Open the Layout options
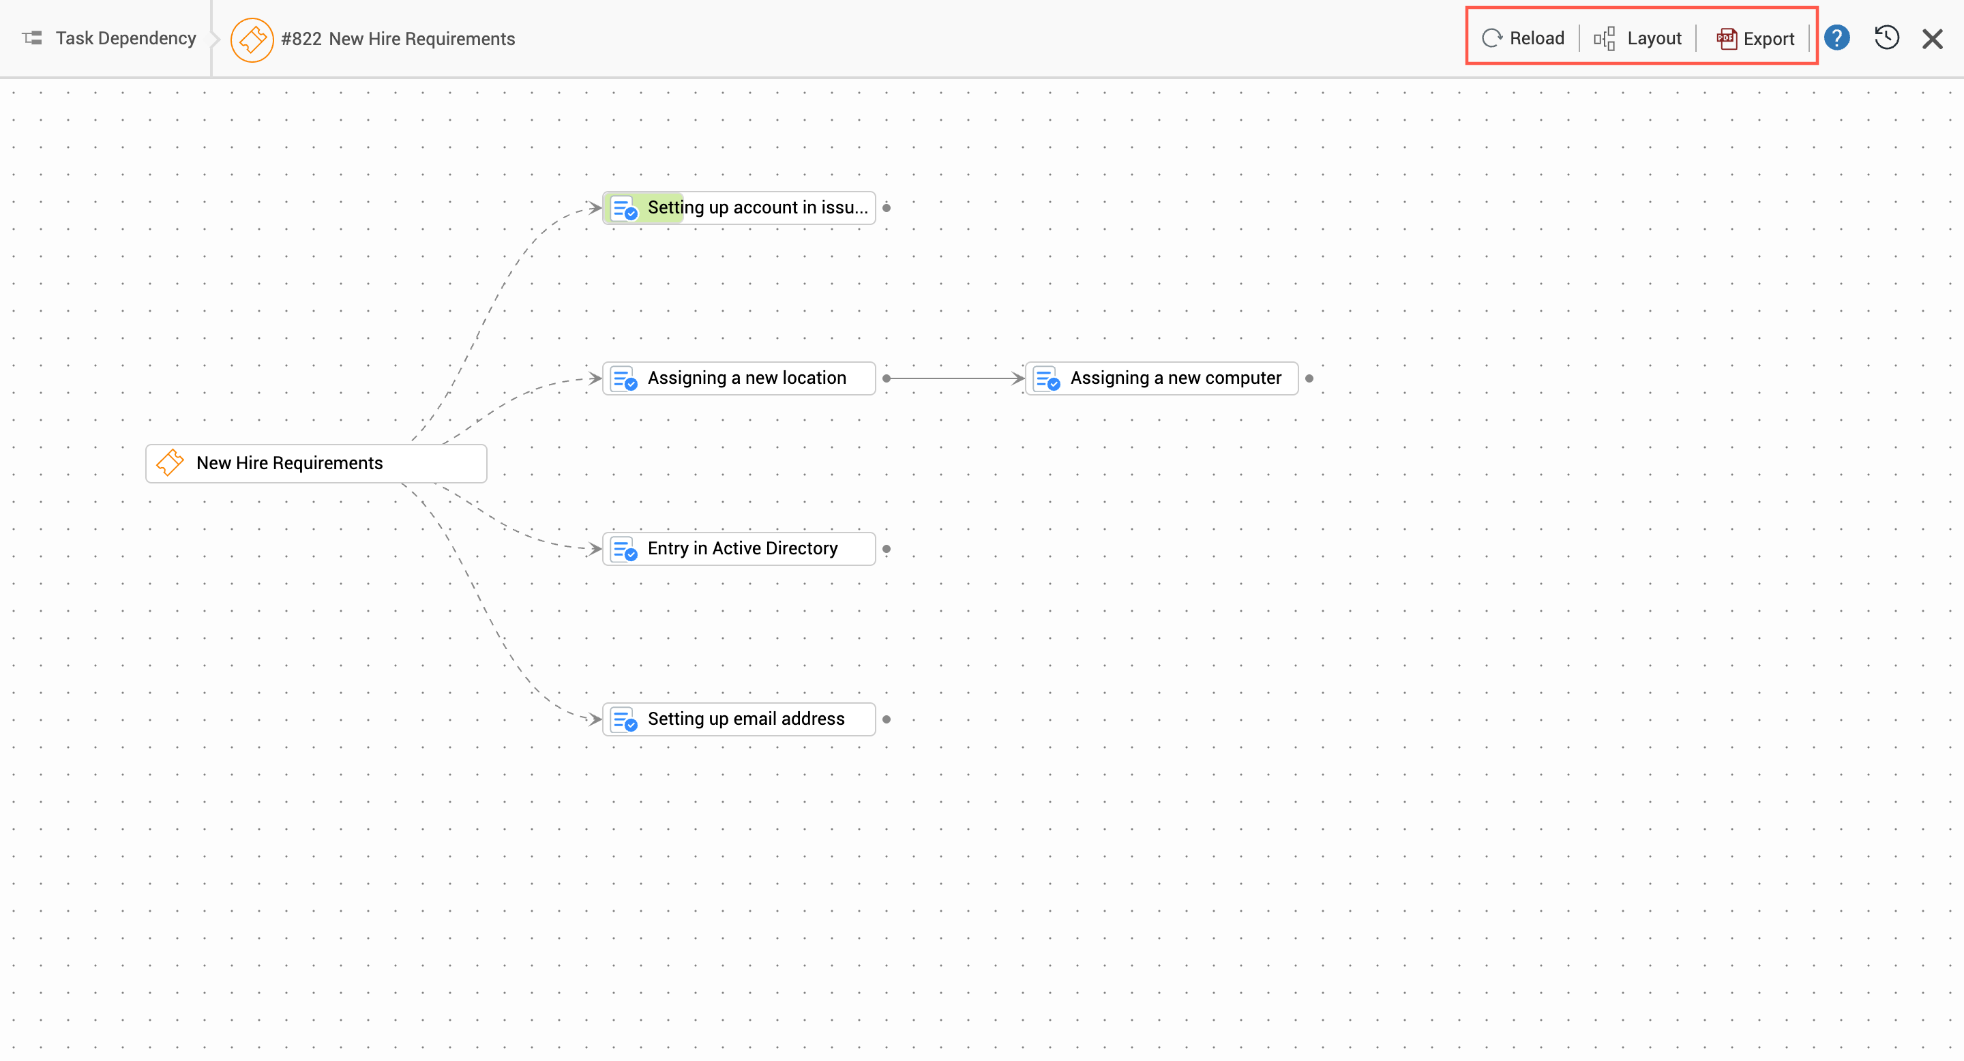Screen dimensions: 1964x1061 pos(1637,38)
